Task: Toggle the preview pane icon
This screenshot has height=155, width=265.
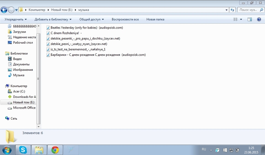Action: pyautogui.click(x=250, y=19)
